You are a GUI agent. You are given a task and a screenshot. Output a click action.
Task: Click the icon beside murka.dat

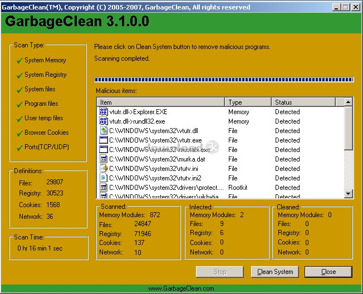103,159
